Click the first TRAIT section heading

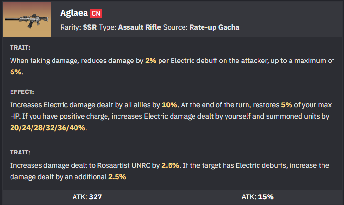click(x=20, y=47)
